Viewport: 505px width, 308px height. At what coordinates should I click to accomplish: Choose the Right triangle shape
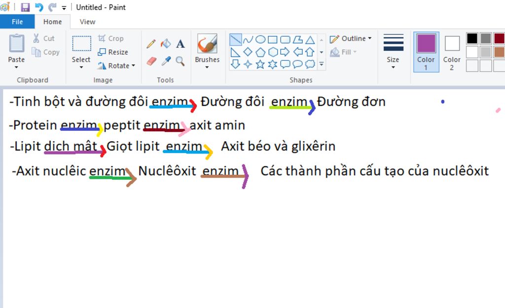[235, 52]
